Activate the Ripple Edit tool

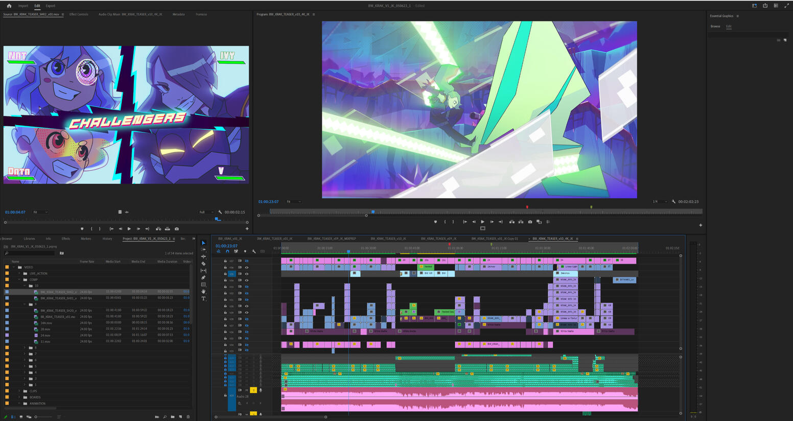pos(203,256)
